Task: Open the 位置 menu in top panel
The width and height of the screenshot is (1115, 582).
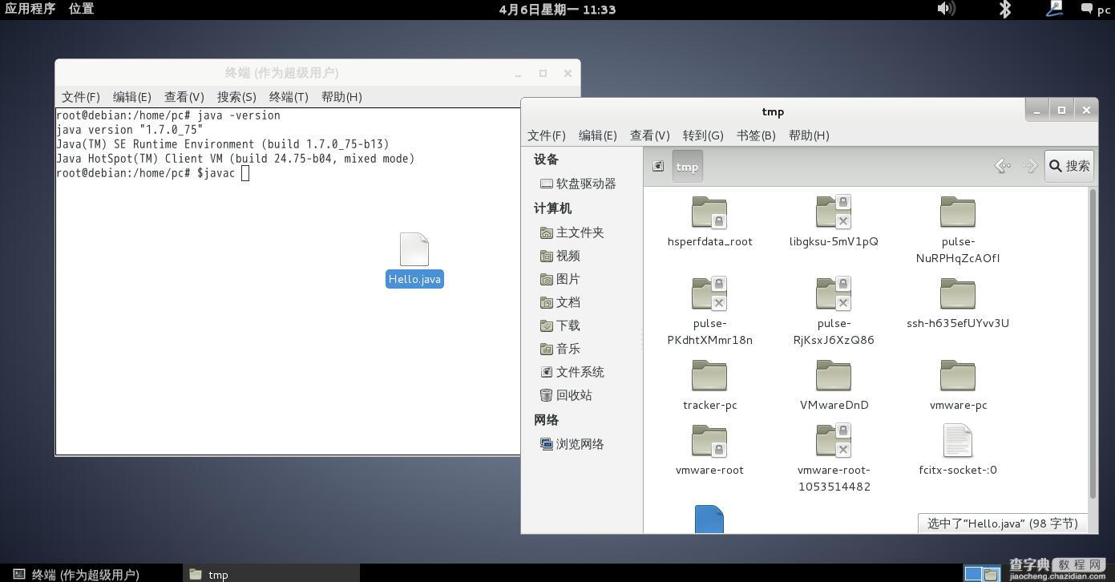Action: pyautogui.click(x=81, y=9)
